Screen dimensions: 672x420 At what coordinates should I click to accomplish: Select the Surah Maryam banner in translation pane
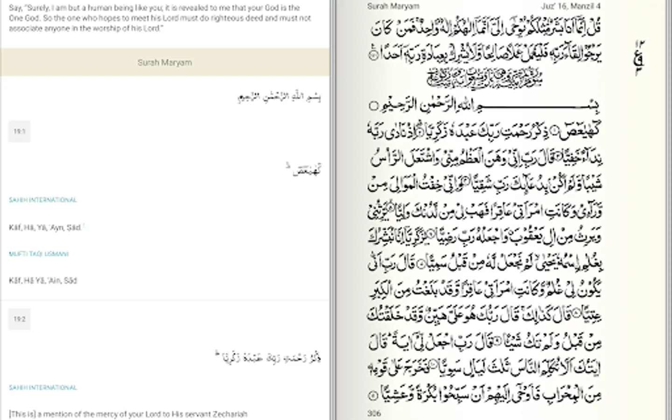coord(165,62)
